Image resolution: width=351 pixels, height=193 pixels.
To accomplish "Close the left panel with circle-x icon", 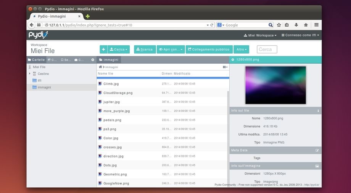I will 93,60.
